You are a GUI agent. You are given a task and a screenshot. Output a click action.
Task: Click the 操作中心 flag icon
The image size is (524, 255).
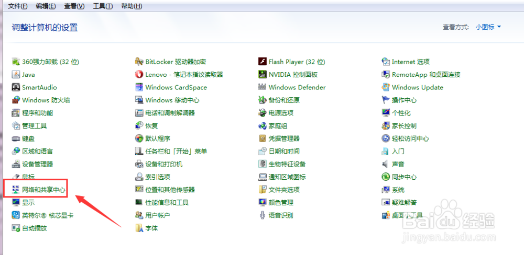tap(386, 100)
